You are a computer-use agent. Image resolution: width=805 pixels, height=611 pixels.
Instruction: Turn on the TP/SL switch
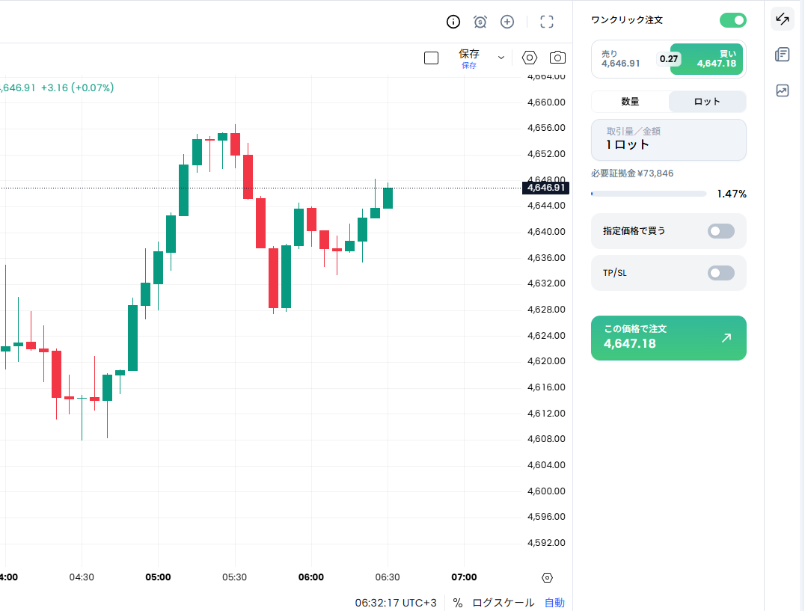[x=720, y=273]
